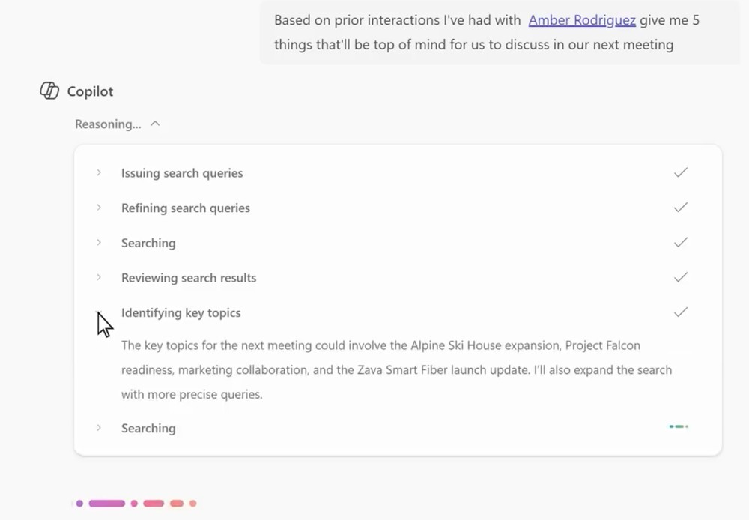The image size is (749, 520).
Task: Click the Copilot logo icon
Action: pos(49,91)
